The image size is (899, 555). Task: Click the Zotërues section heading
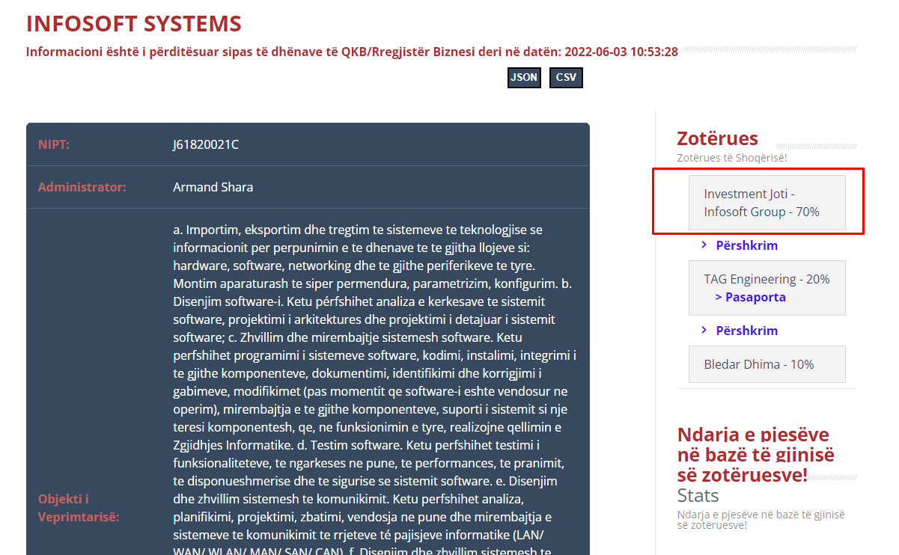click(717, 138)
